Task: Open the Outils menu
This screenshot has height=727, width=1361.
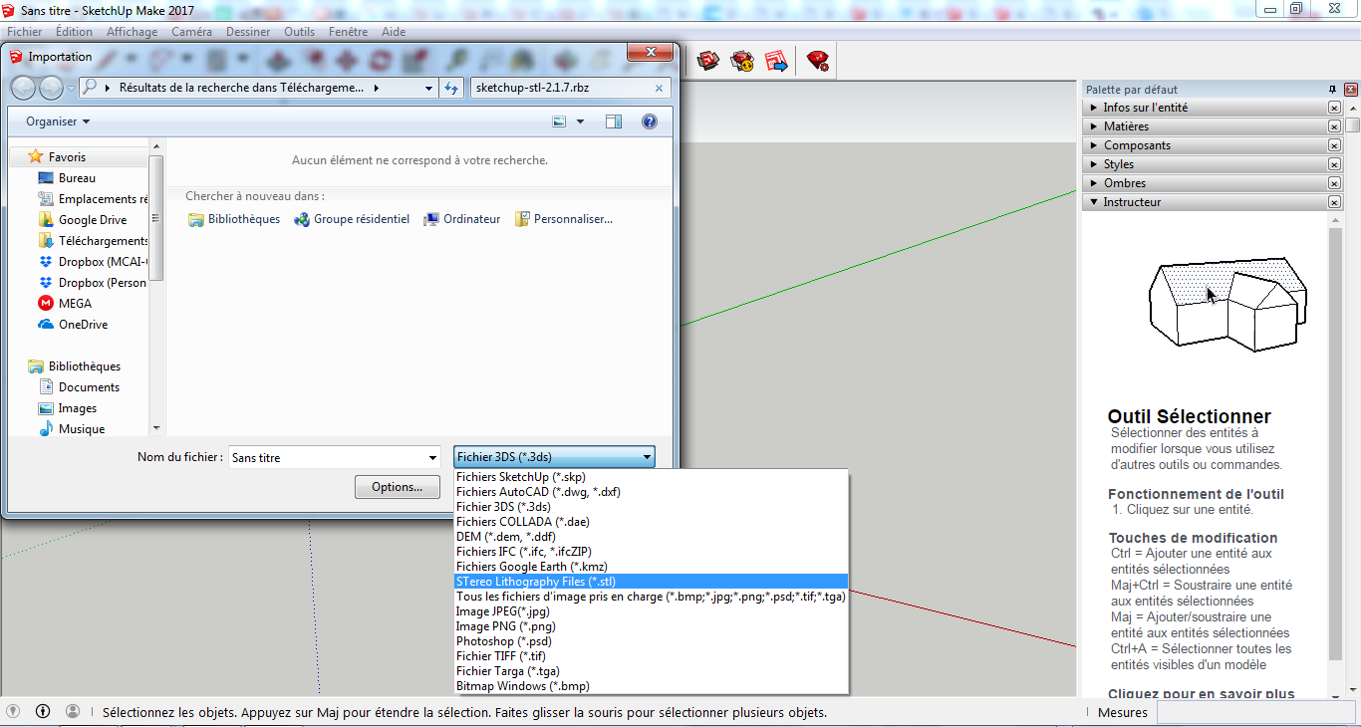Action: [x=299, y=32]
